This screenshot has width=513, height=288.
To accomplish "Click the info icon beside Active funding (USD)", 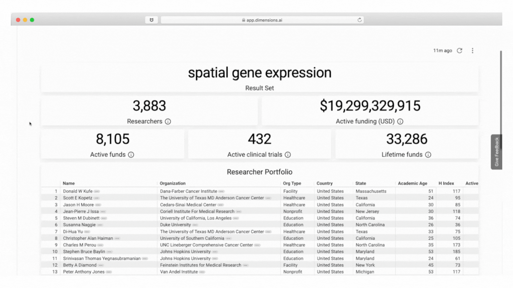I will (x=400, y=122).
